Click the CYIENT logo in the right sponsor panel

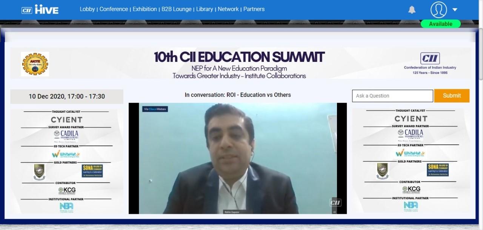click(411, 118)
